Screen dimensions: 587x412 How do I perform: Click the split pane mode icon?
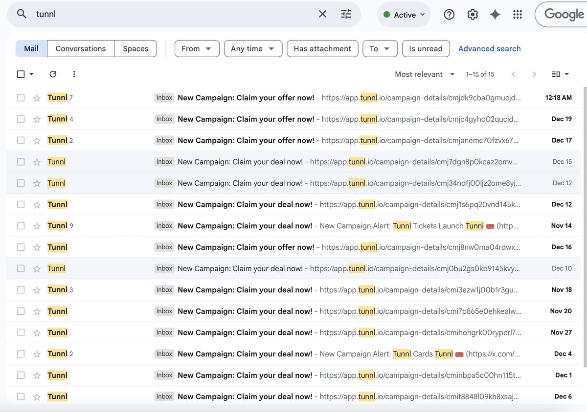[556, 74]
